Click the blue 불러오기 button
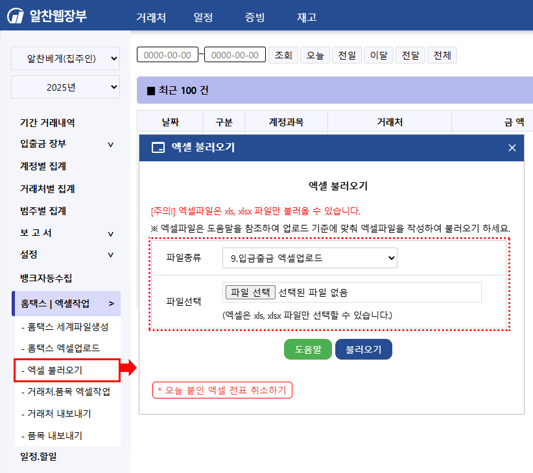The image size is (533, 473). [363, 349]
